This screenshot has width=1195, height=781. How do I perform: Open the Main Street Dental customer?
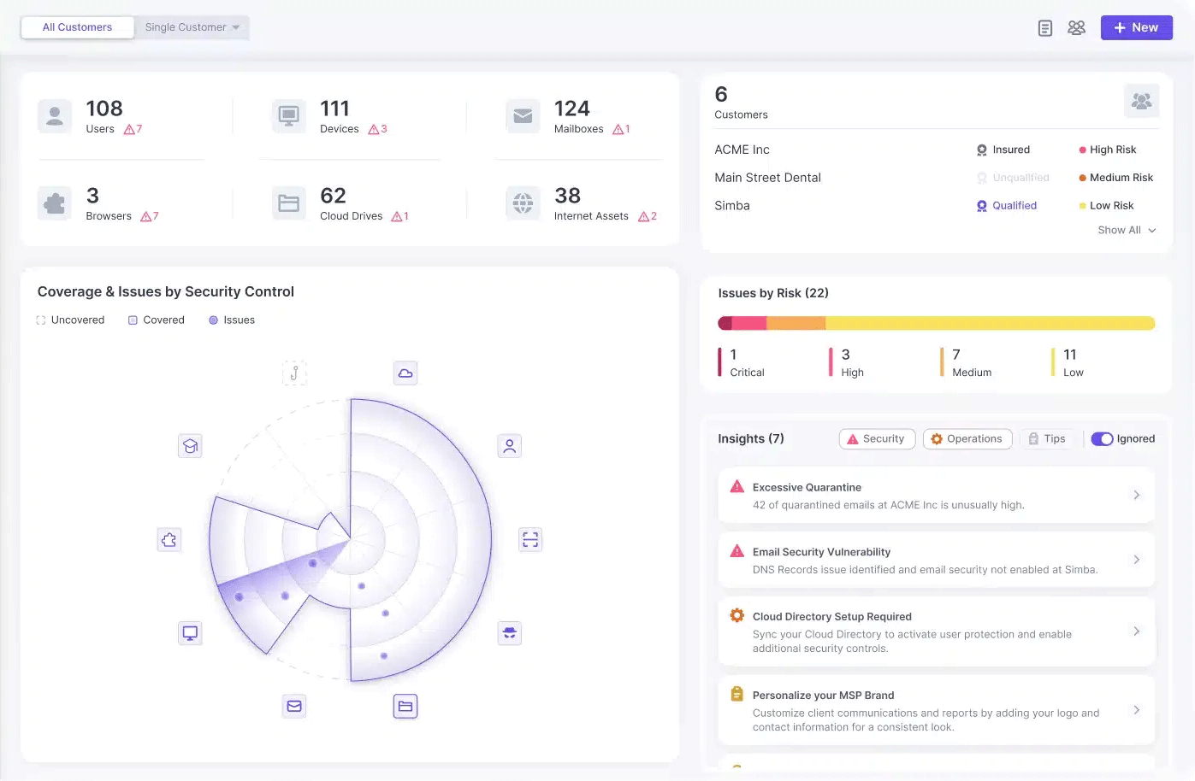point(767,178)
